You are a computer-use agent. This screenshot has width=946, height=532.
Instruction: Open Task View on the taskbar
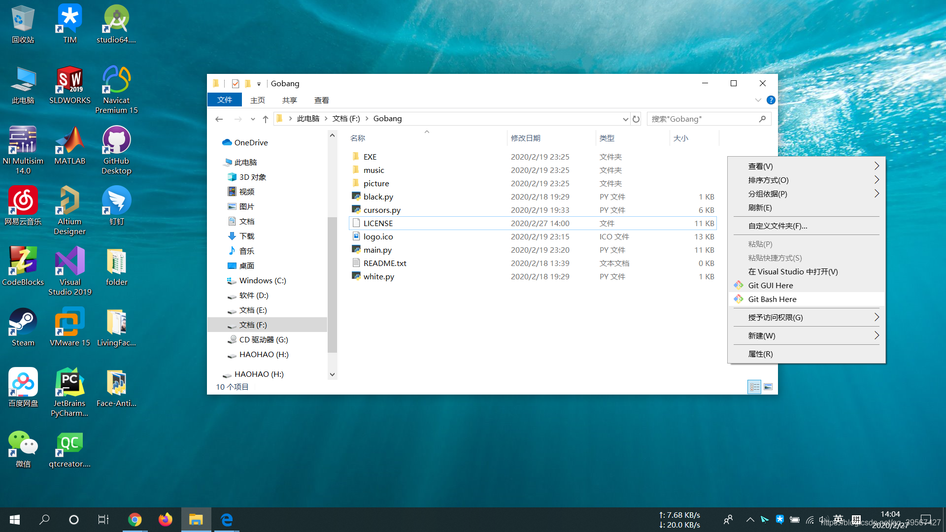[103, 520]
